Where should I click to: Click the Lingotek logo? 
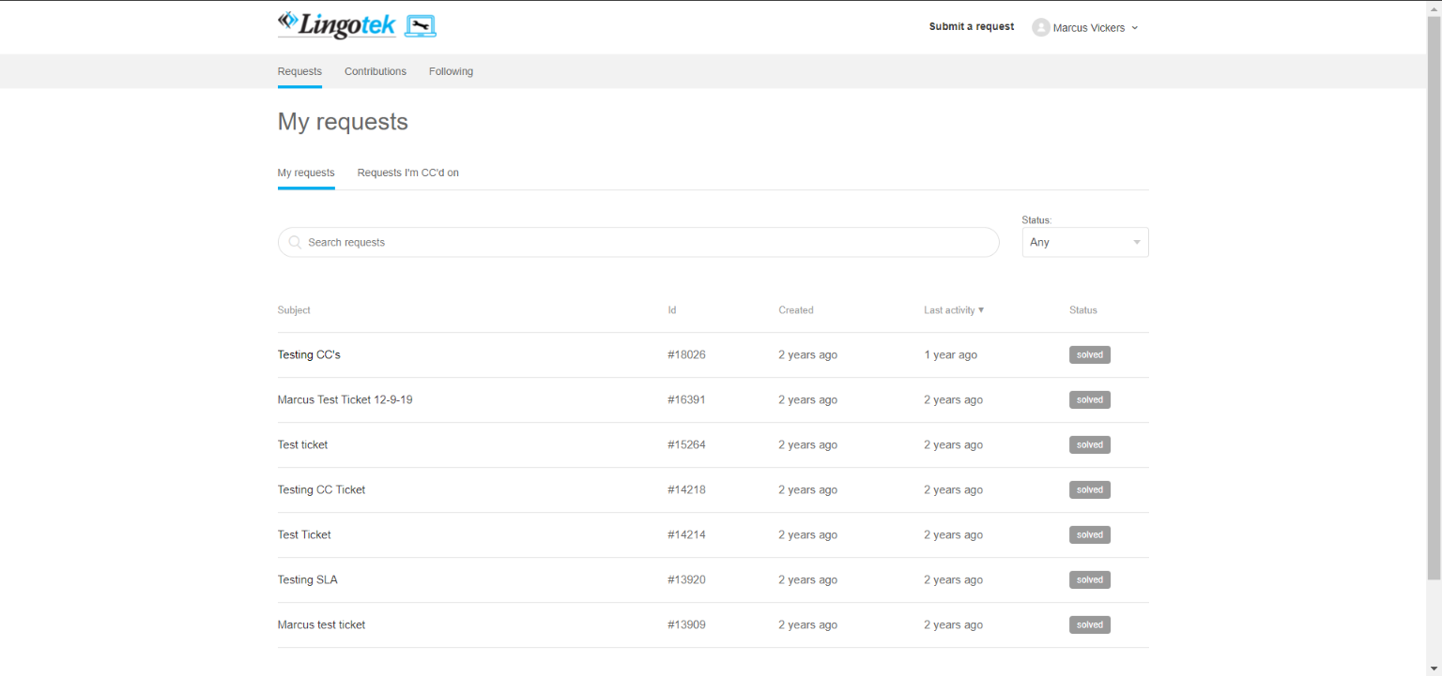336,25
